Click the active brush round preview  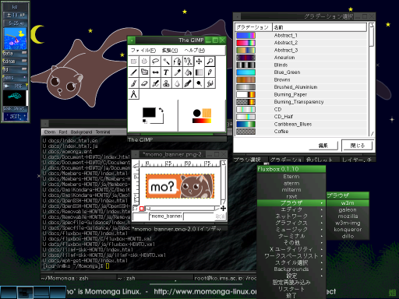tap(197, 113)
